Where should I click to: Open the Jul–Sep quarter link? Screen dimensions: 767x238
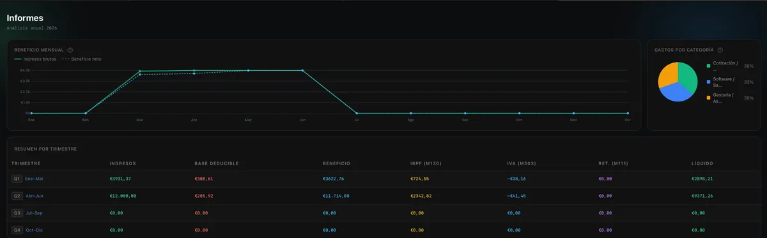[x=35, y=213]
